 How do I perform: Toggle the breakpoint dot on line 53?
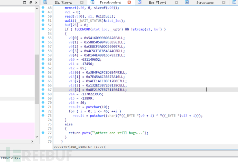[x=43, y=29]
